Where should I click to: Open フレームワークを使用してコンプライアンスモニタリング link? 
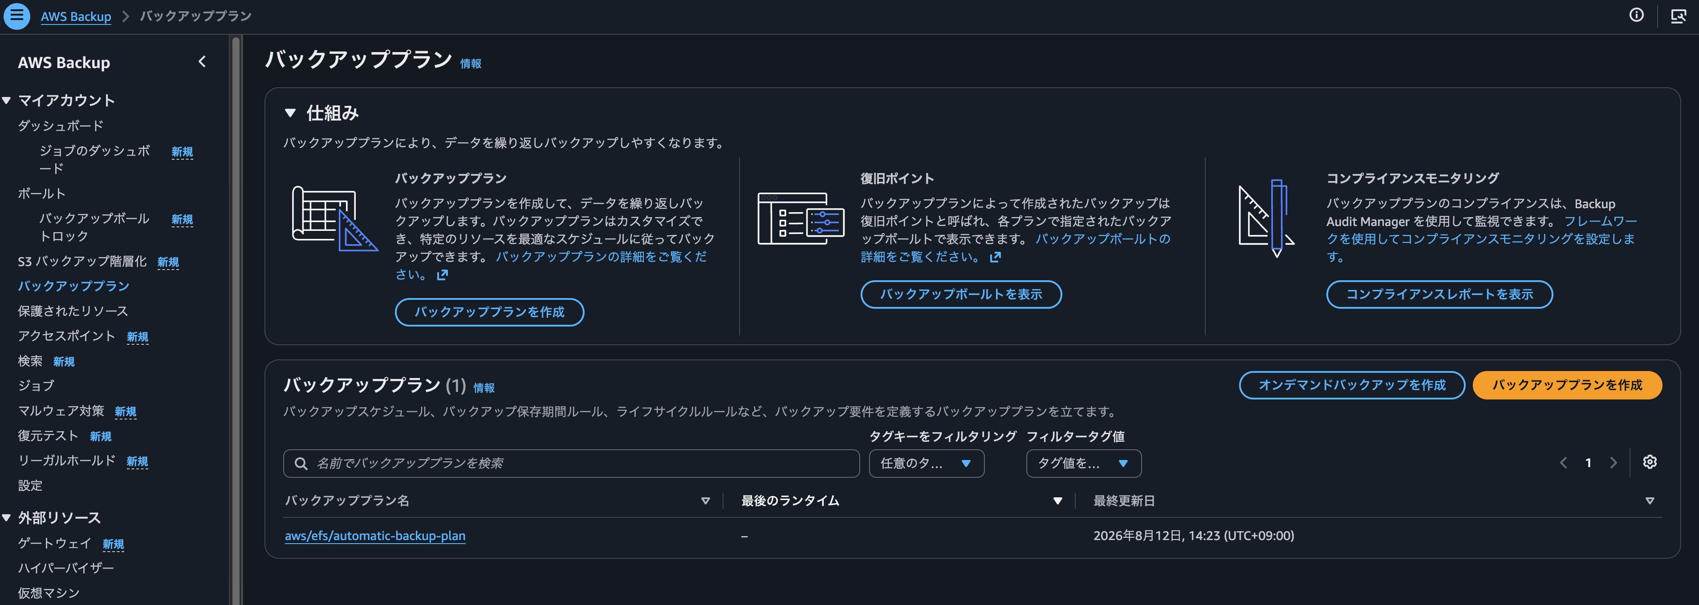(x=1481, y=238)
